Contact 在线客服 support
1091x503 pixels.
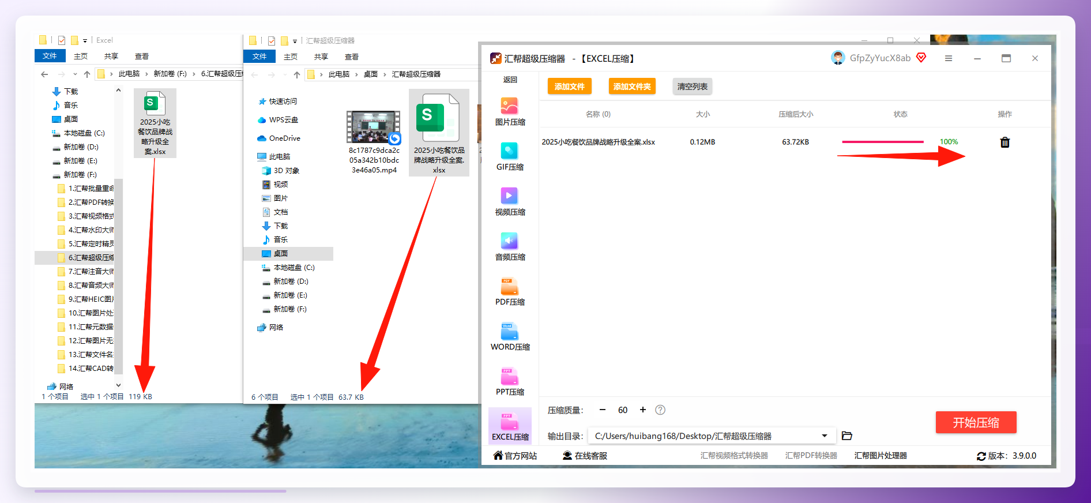[x=585, y=456]
